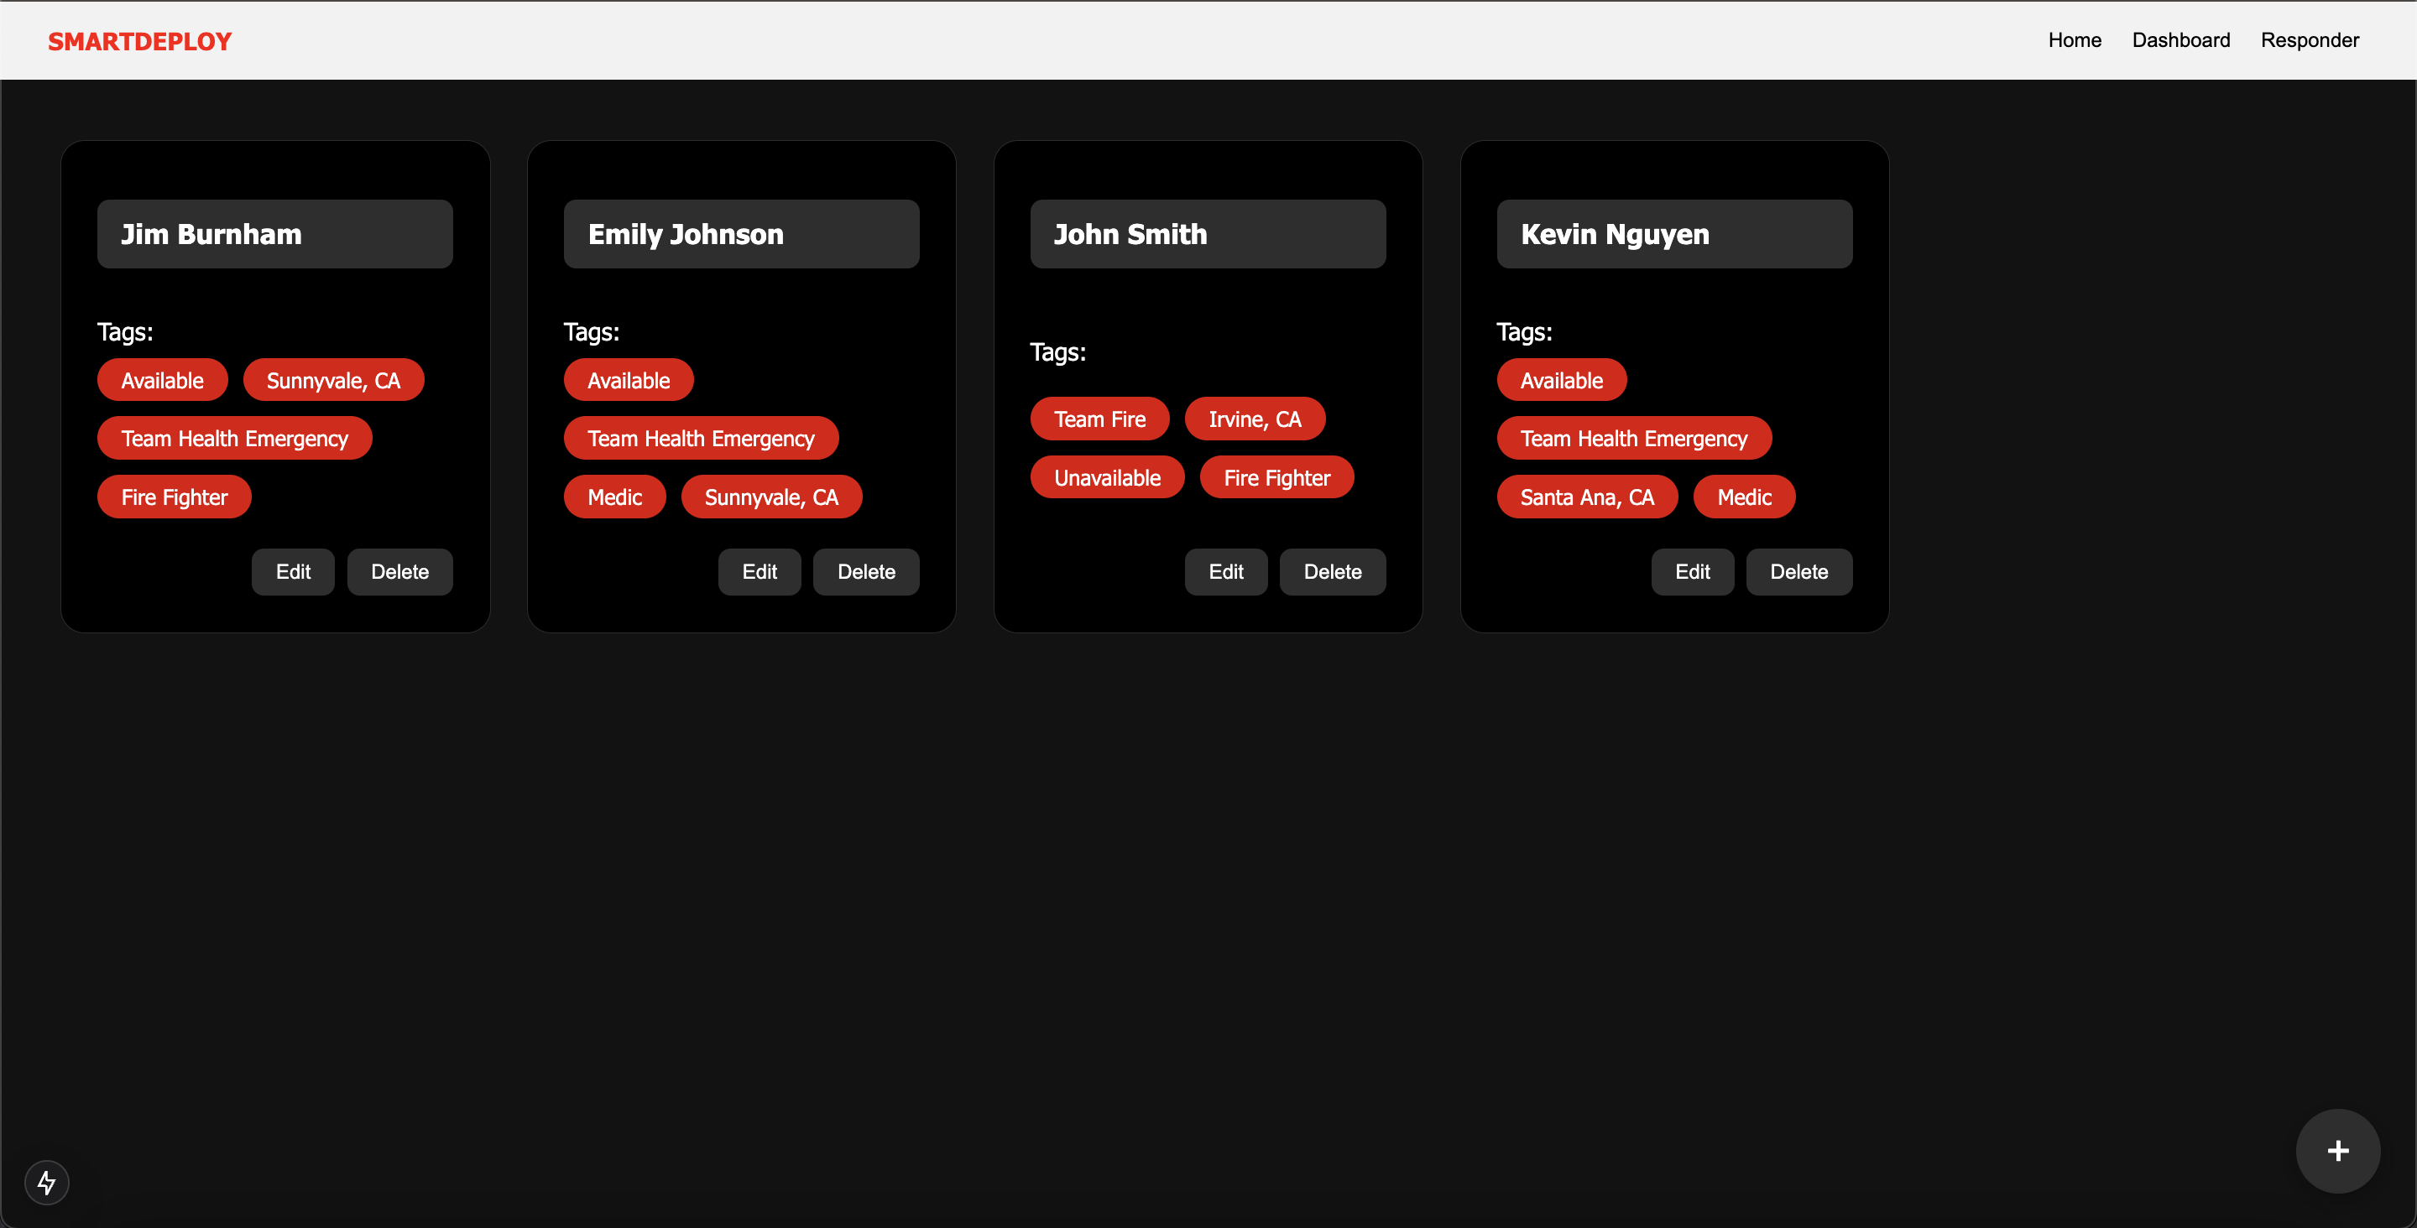Go to the Dashboard page

(2179, 40)
